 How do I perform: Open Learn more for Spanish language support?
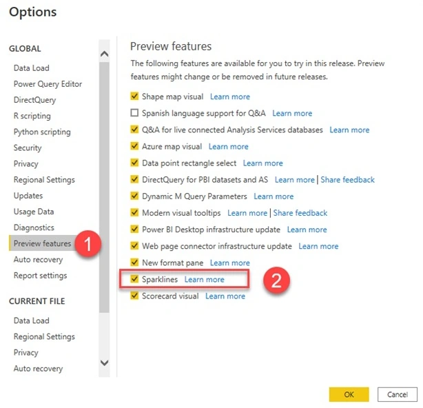292,113
